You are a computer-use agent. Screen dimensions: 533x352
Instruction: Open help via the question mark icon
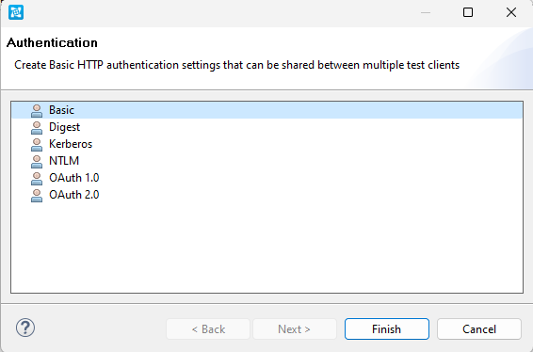pyautogui.click(x=25, y=328)
